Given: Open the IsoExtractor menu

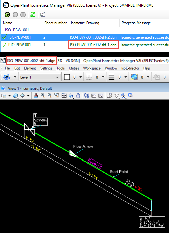Looking at the screenshot, I should (130, 68).
